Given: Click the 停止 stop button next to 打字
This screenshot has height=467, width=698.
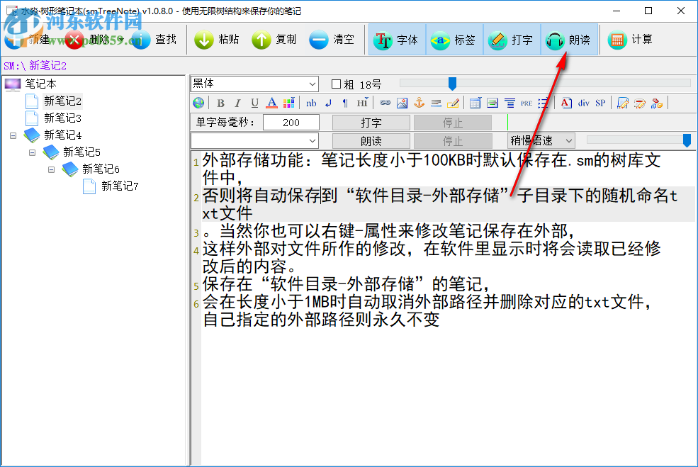Looking at the screenshot, I should (x=454, y=121).
